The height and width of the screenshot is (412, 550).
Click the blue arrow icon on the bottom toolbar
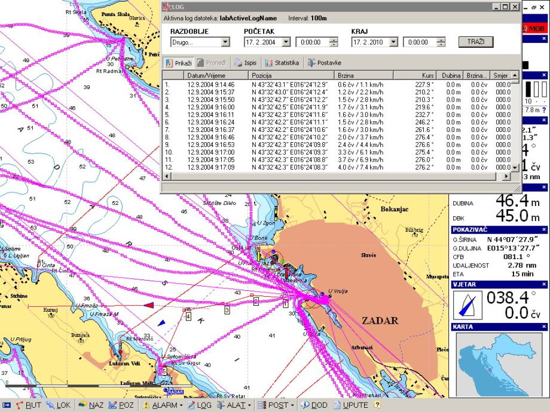[6, 405]
